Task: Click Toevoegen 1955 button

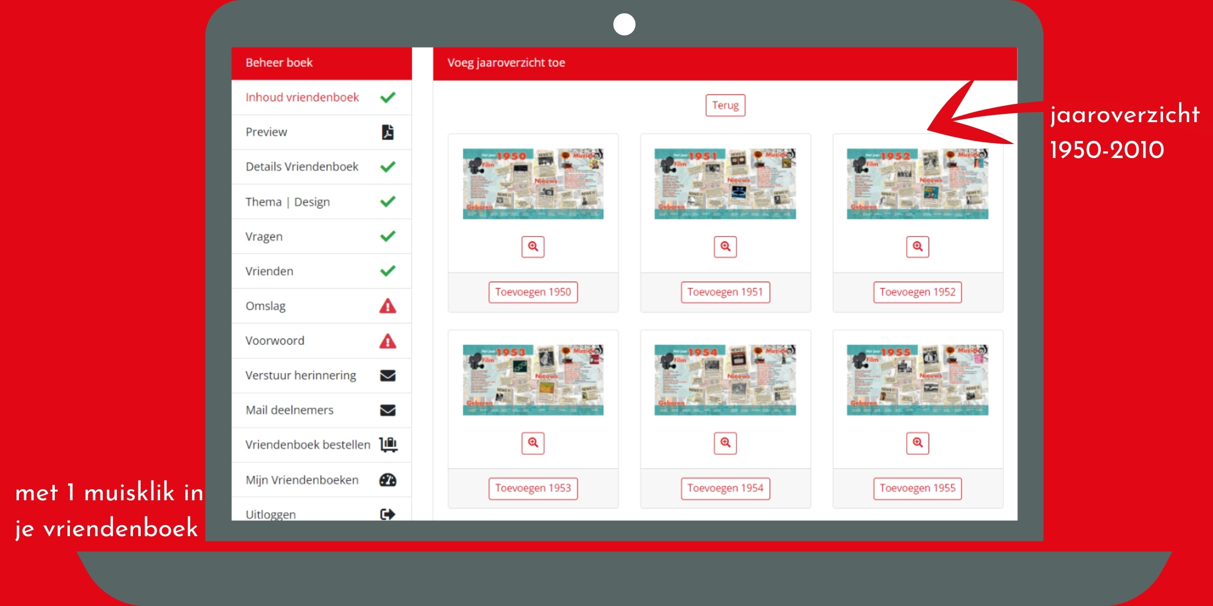Action: coord(918,488)
